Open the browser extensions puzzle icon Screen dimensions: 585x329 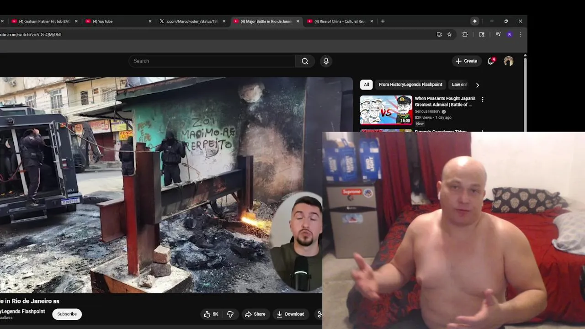(x=465, y=34)
